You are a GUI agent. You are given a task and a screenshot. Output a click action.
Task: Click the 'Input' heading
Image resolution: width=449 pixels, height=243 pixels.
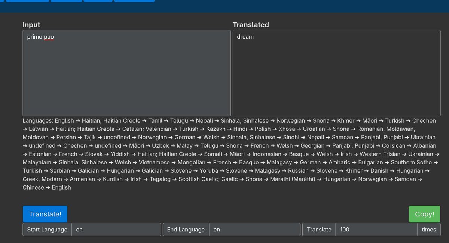[x=31, y=25]
